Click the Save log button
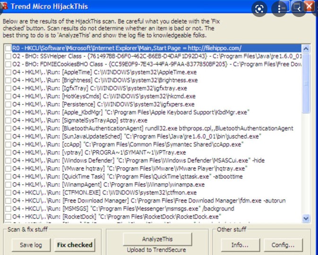The image size is (318, 255). [x=31, y=245]
